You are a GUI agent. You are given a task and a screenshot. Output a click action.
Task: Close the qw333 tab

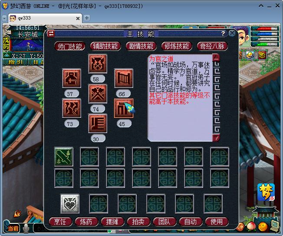click(x=78, y=18)
